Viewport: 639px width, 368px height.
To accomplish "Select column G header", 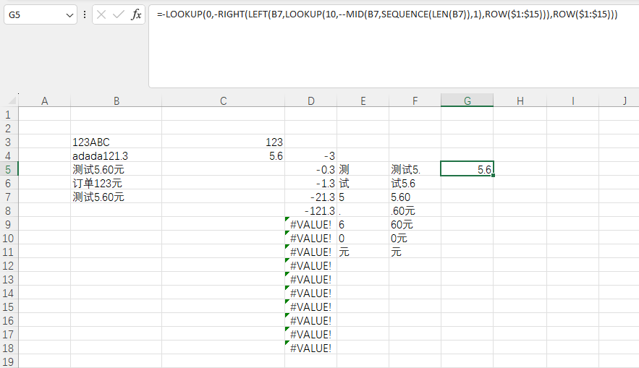I will [x=467, y=101].
